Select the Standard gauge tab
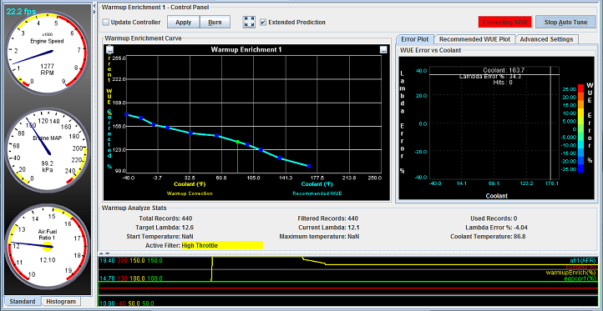Viewport: 603px width, 311px height. pyautogui.click(x=23, y=301)
